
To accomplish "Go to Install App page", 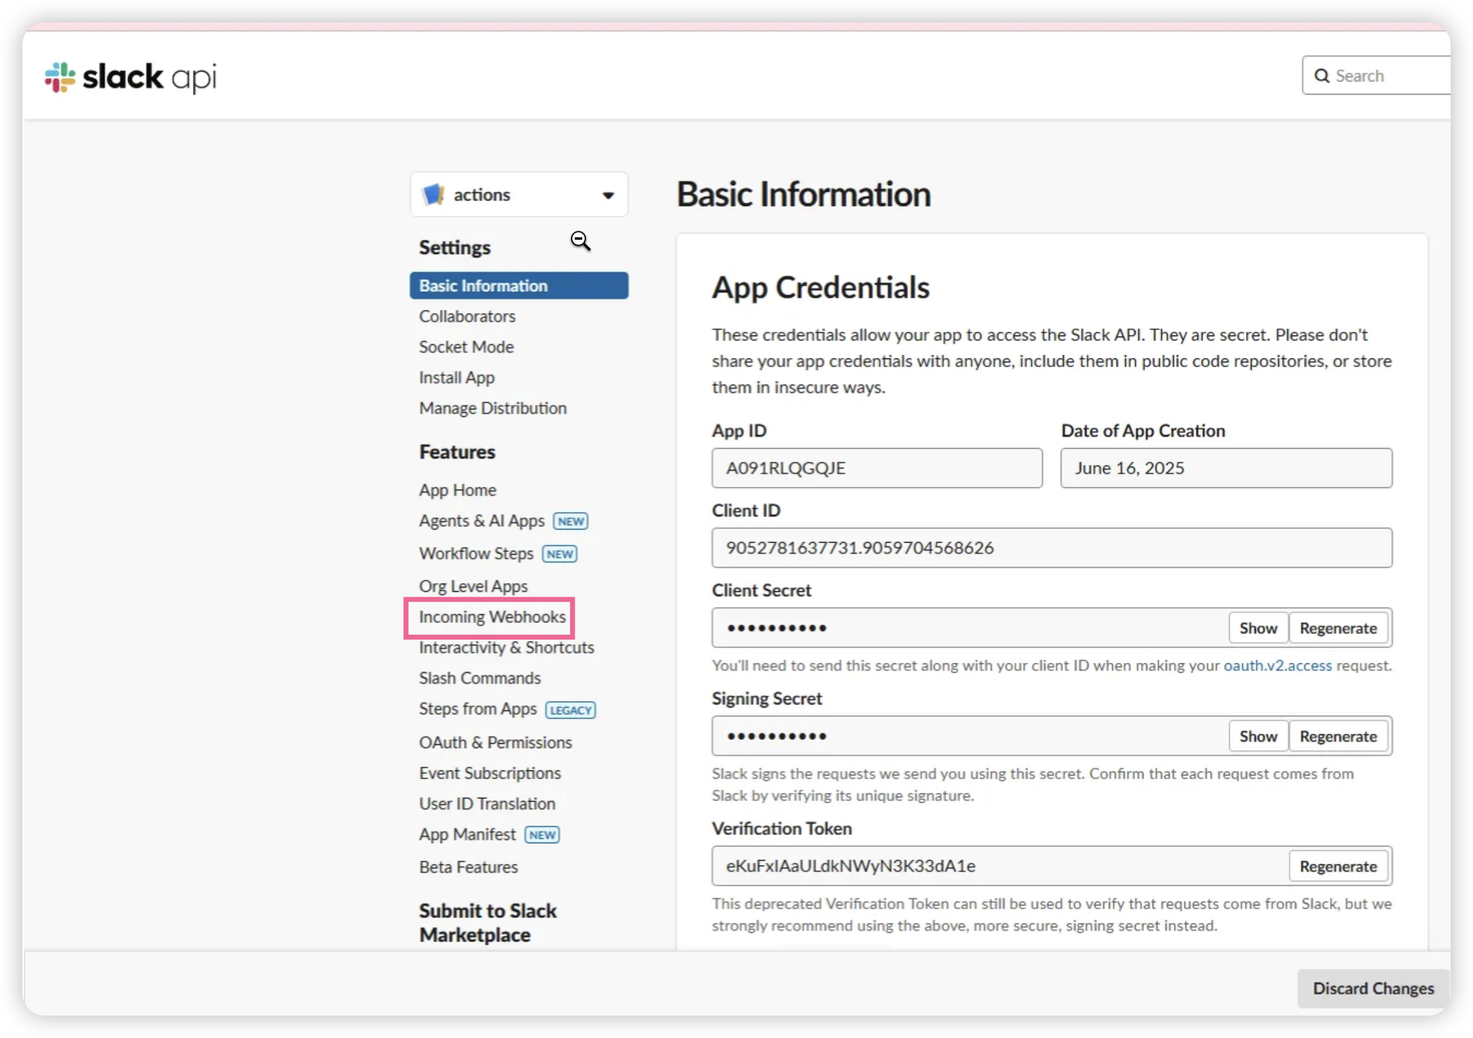I will coord(457,378).
